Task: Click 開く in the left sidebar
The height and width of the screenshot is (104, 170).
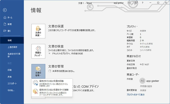Action: [9, 31]
